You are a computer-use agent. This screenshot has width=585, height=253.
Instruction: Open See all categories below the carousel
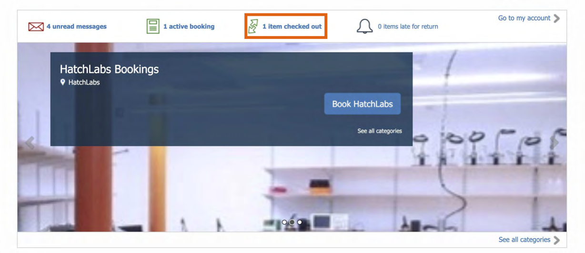[524, 240]
